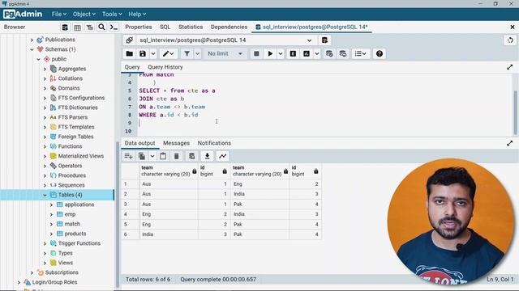Screen dimensions: 519x291
Task: Click the Stop query square button
Action: coord(256,53)
